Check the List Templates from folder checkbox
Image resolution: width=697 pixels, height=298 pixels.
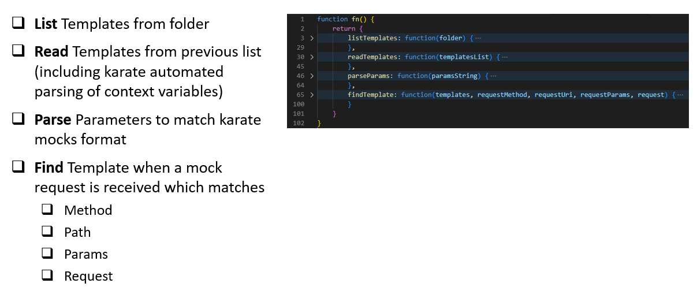tap(18, 24)
